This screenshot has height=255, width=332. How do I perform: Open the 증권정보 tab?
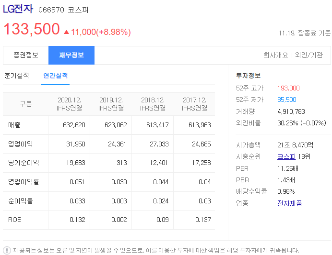26,55
